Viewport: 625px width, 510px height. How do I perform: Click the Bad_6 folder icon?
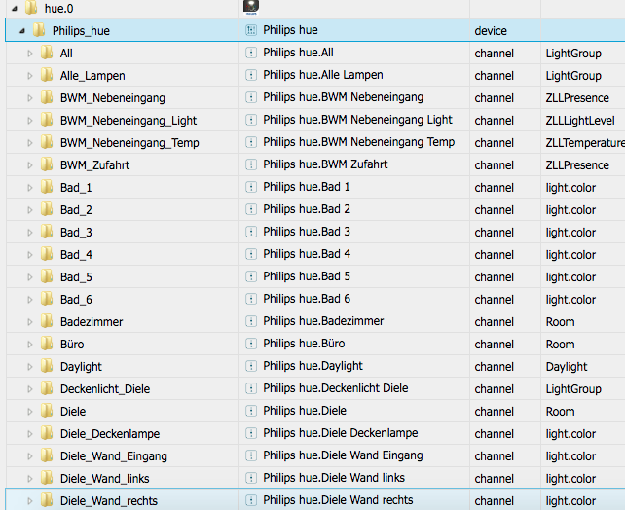click(47, 299)
